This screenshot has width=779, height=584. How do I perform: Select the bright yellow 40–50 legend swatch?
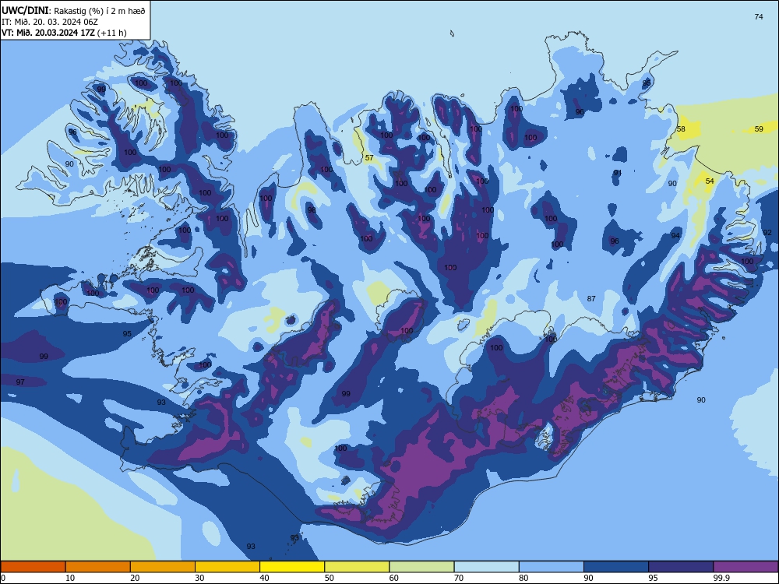(x=292, y=567)
